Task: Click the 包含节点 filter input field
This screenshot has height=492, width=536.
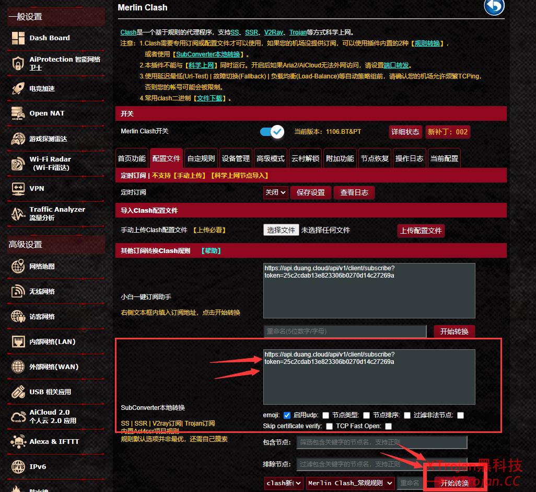Action: click(x=382, y=442)
